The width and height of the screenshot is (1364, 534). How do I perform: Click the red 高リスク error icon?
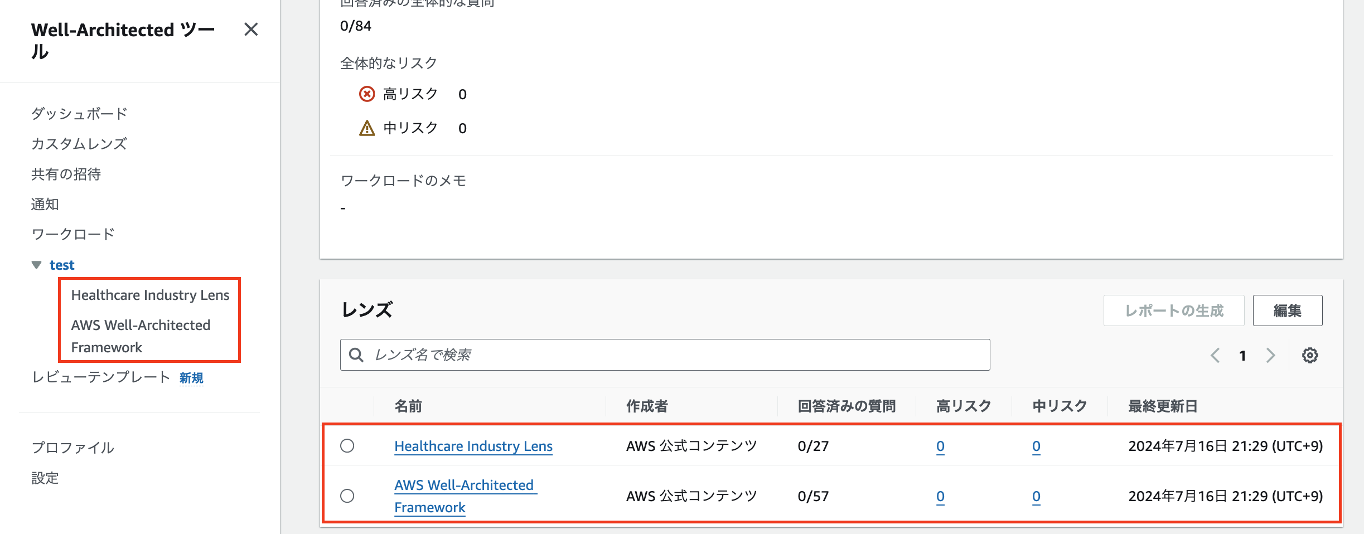pos(367,94)
